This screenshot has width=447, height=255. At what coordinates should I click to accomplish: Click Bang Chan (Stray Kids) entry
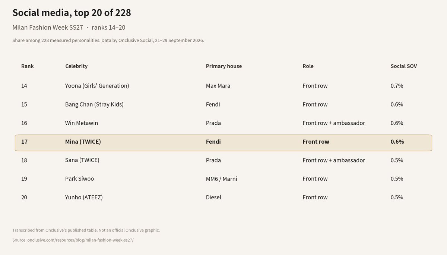94,104
